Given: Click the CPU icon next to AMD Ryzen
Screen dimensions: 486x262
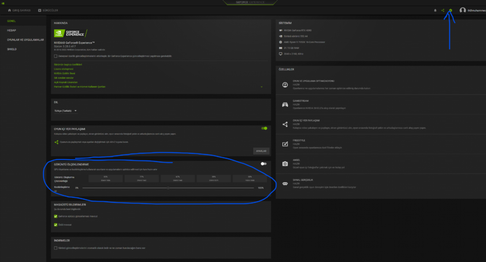Looking at the screenshot, I should [280, 42].
